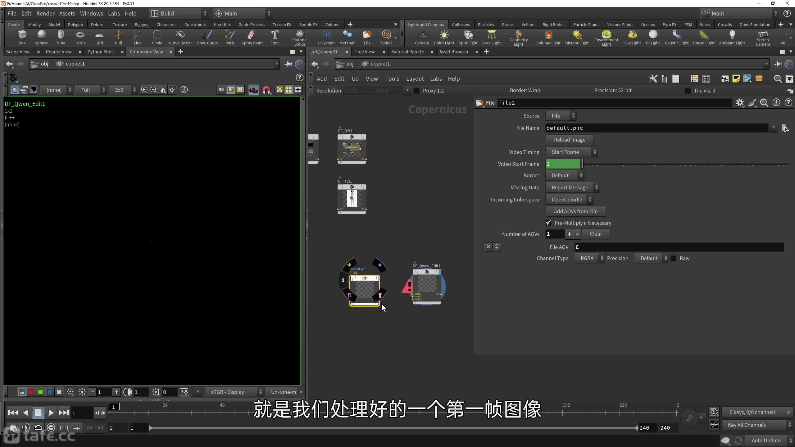Image resolution: width=795 pixels, height=447 pixels.
Task: Click the play forward button
Action: (51, 413)
